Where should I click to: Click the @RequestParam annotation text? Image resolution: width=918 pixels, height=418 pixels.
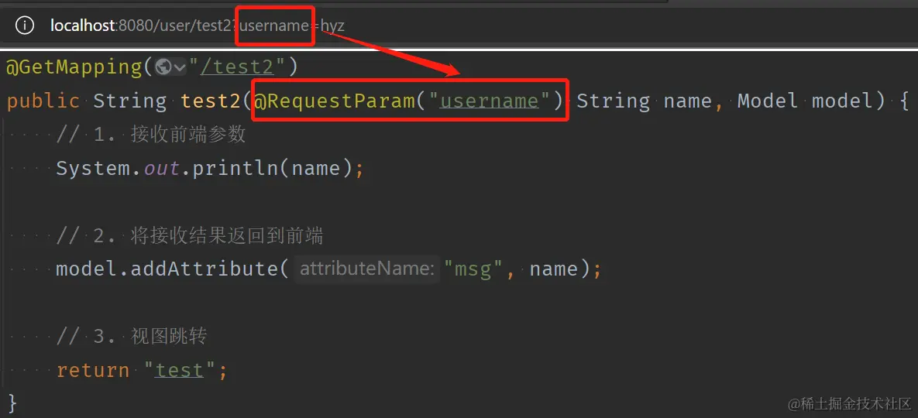coord(335,101)
